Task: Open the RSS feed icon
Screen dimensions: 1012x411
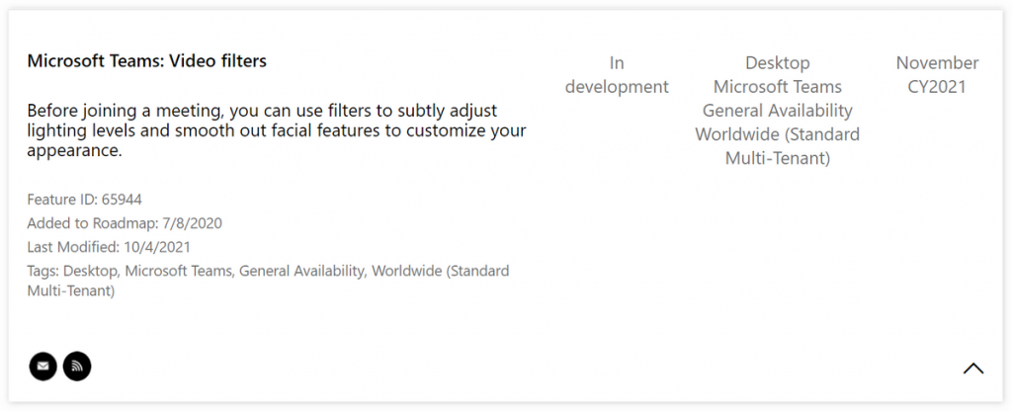Action: coord(77,367)
